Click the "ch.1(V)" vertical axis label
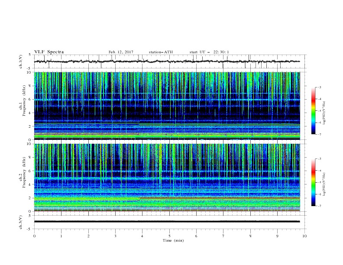 click(x=21, y=61)
